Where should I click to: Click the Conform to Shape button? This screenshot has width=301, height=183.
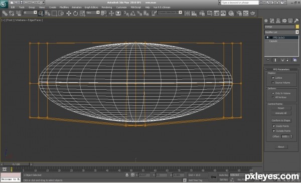click(x=281, y=120)
